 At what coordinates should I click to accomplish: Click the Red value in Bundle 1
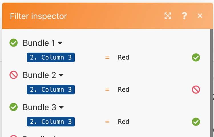[x=124, y=57]
